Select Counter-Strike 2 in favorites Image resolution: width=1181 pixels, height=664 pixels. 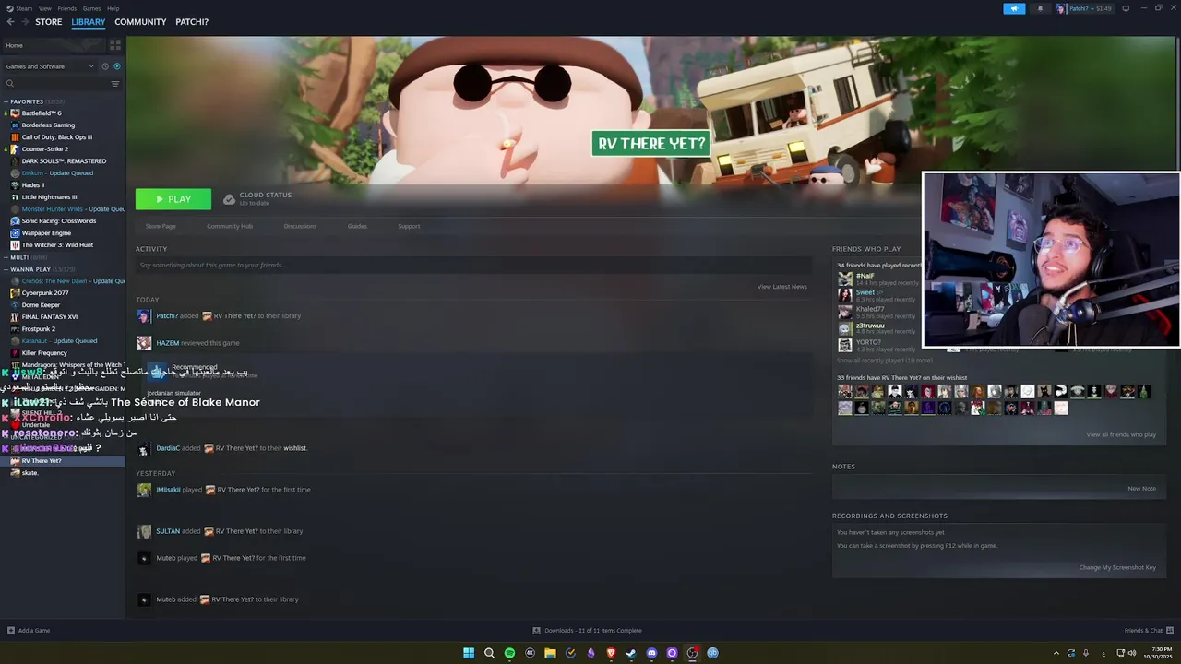click(x=44, y=149)
